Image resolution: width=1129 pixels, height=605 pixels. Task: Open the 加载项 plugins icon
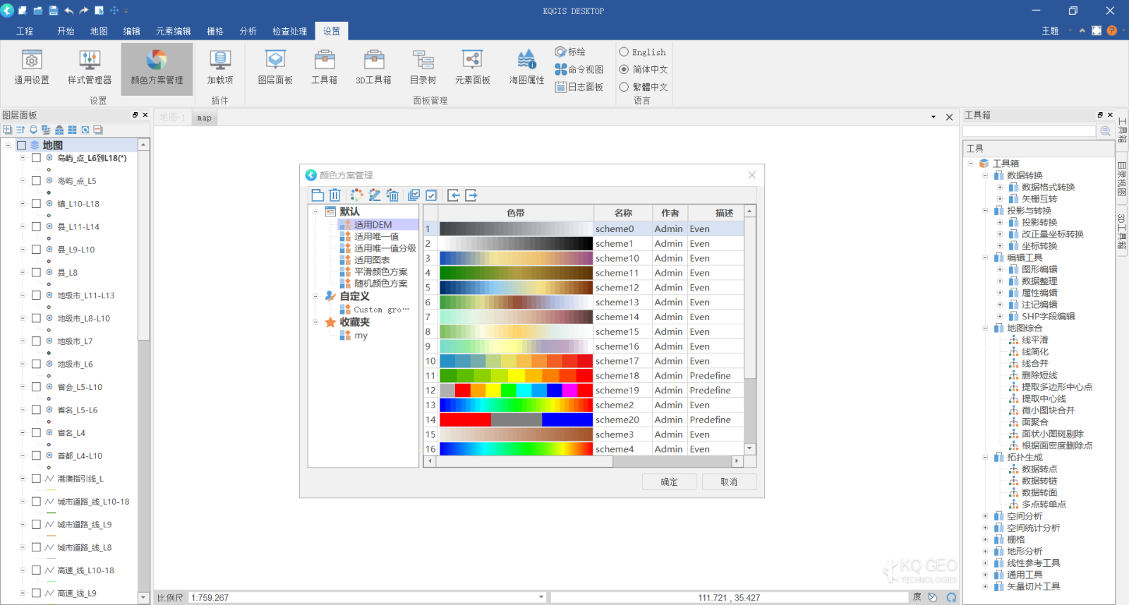[x=219, y=68]
